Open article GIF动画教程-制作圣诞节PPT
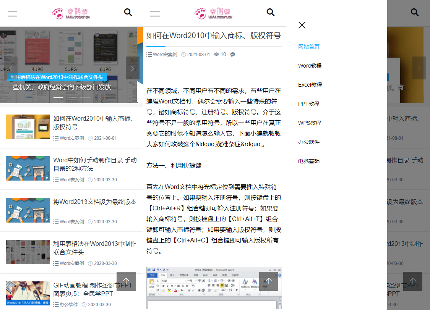 point(93,289)
